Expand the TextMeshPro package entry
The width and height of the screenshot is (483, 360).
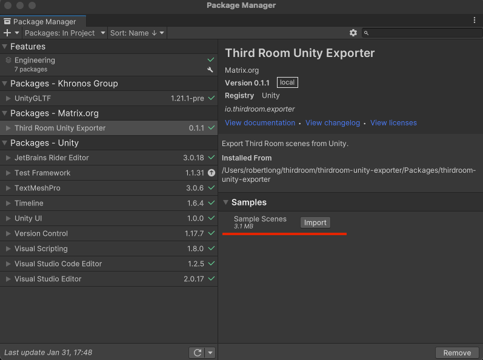[x=8, y=188]
